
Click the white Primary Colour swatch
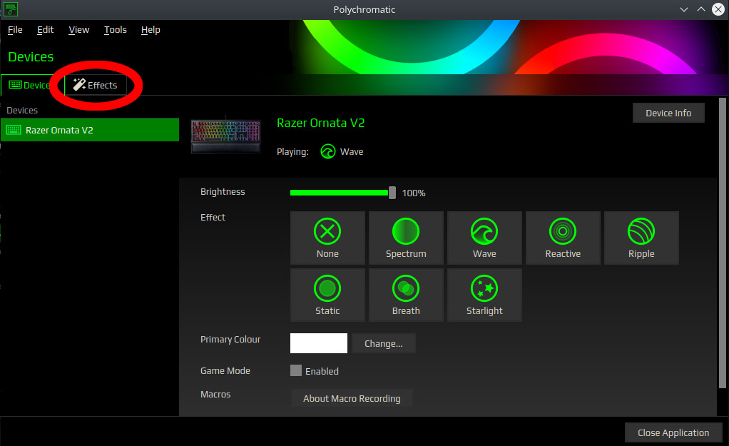(318, 343)
